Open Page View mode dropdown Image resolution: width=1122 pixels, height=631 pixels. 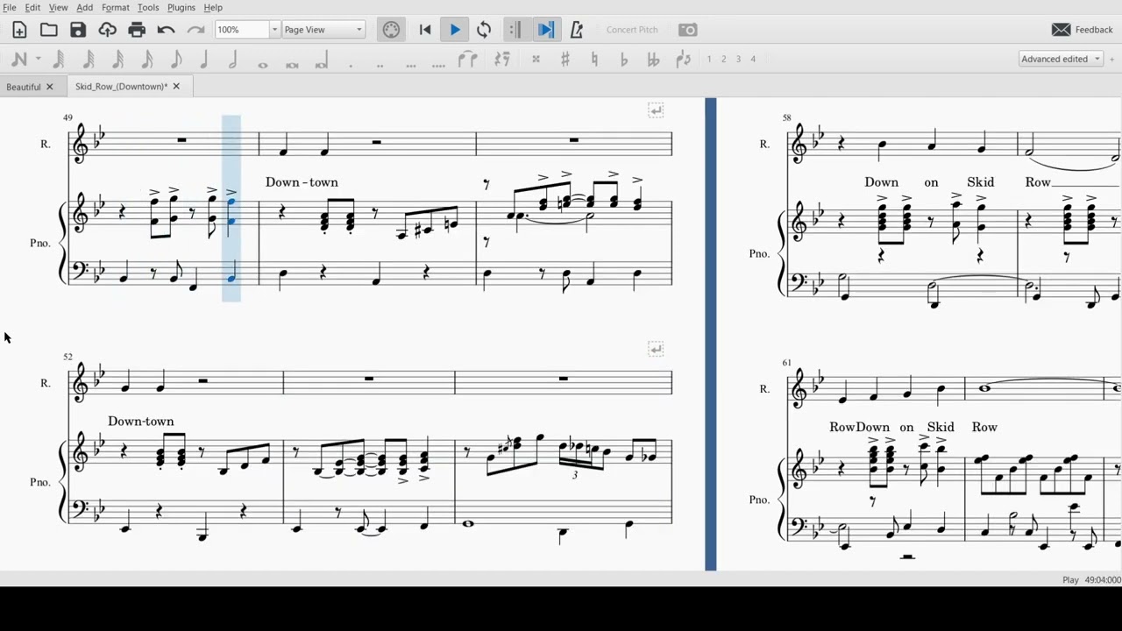click(x=323, y=30)
